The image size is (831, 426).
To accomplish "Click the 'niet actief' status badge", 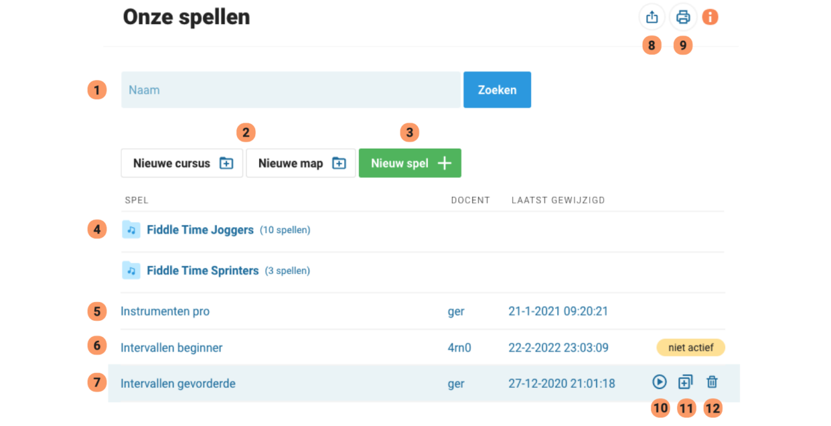I will click(x=690, y=347).
